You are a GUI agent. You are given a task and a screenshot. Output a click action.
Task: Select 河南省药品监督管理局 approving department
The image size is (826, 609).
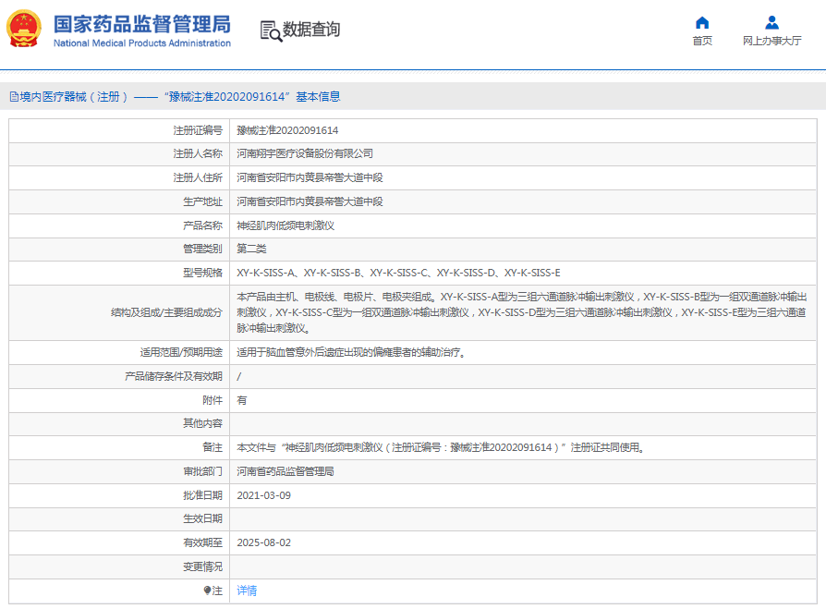285,471
